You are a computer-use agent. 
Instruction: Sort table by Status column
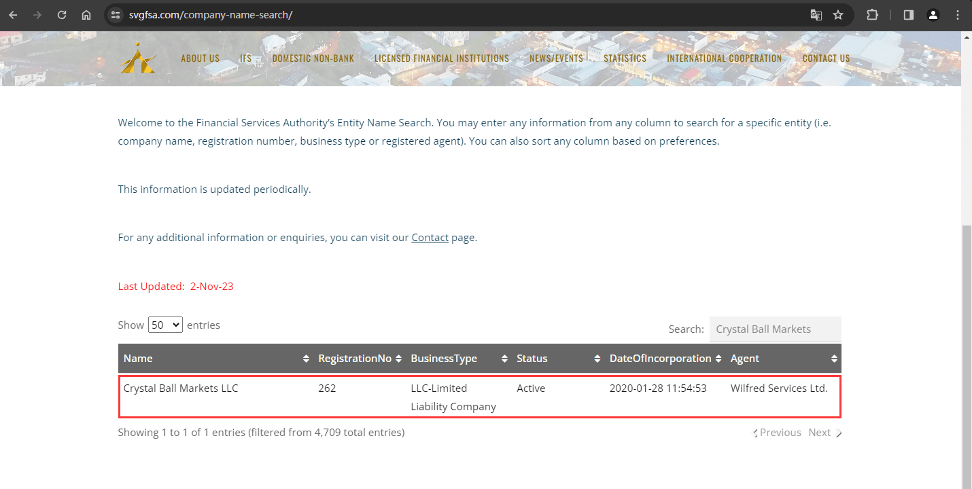coord(557,359)
